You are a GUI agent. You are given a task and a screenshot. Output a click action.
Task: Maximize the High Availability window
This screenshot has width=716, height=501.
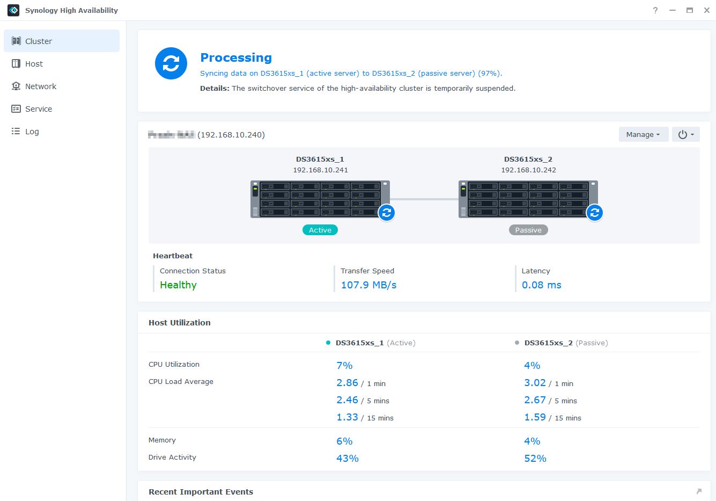(690, 10)
